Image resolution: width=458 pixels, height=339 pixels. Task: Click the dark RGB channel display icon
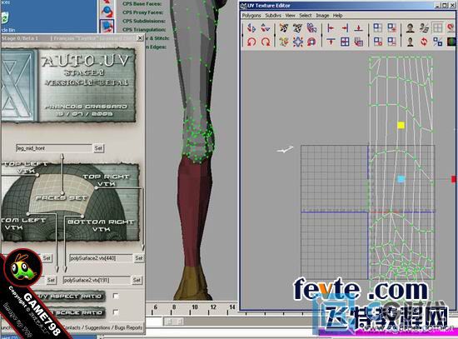tap(451, 42)
